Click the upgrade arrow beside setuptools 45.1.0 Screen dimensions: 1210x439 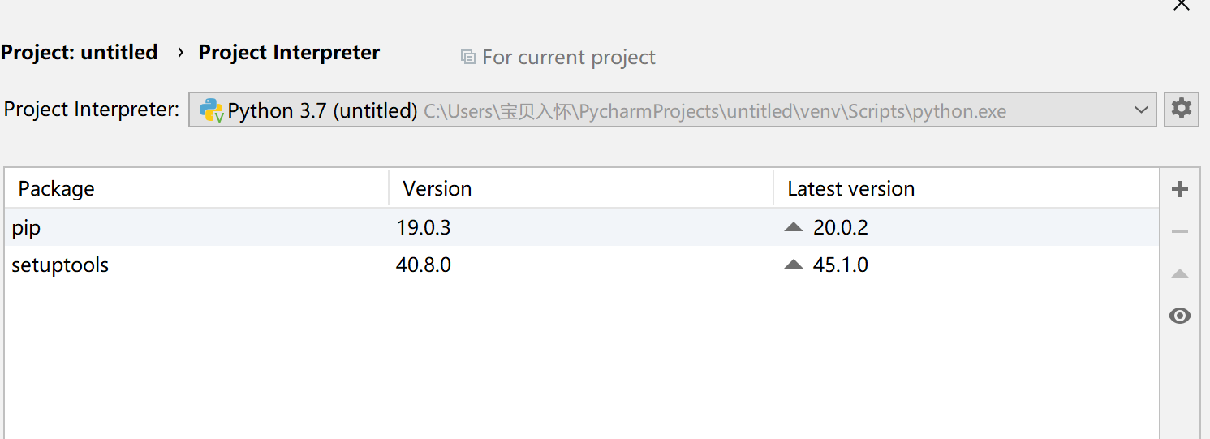[x=794, y=265]
